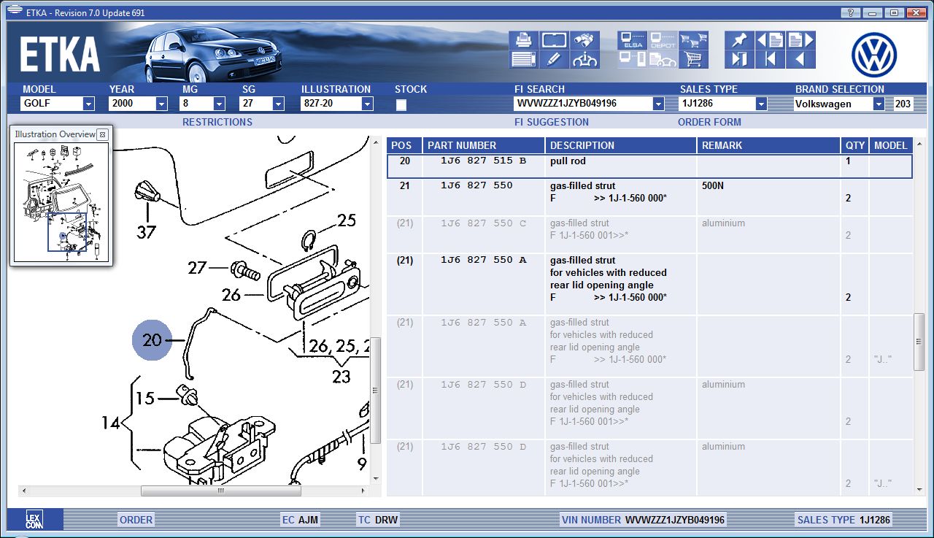Click the DESCRIPTION column header
Viewport: 934px width, 538px height.
[x=621, y=145]
